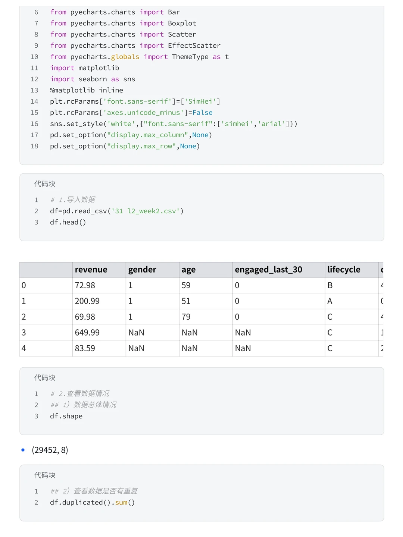The height and width of the screenshot is (537, 403).
Task: Click the %matplotlib inline line
Action: (x=87, y=90)
